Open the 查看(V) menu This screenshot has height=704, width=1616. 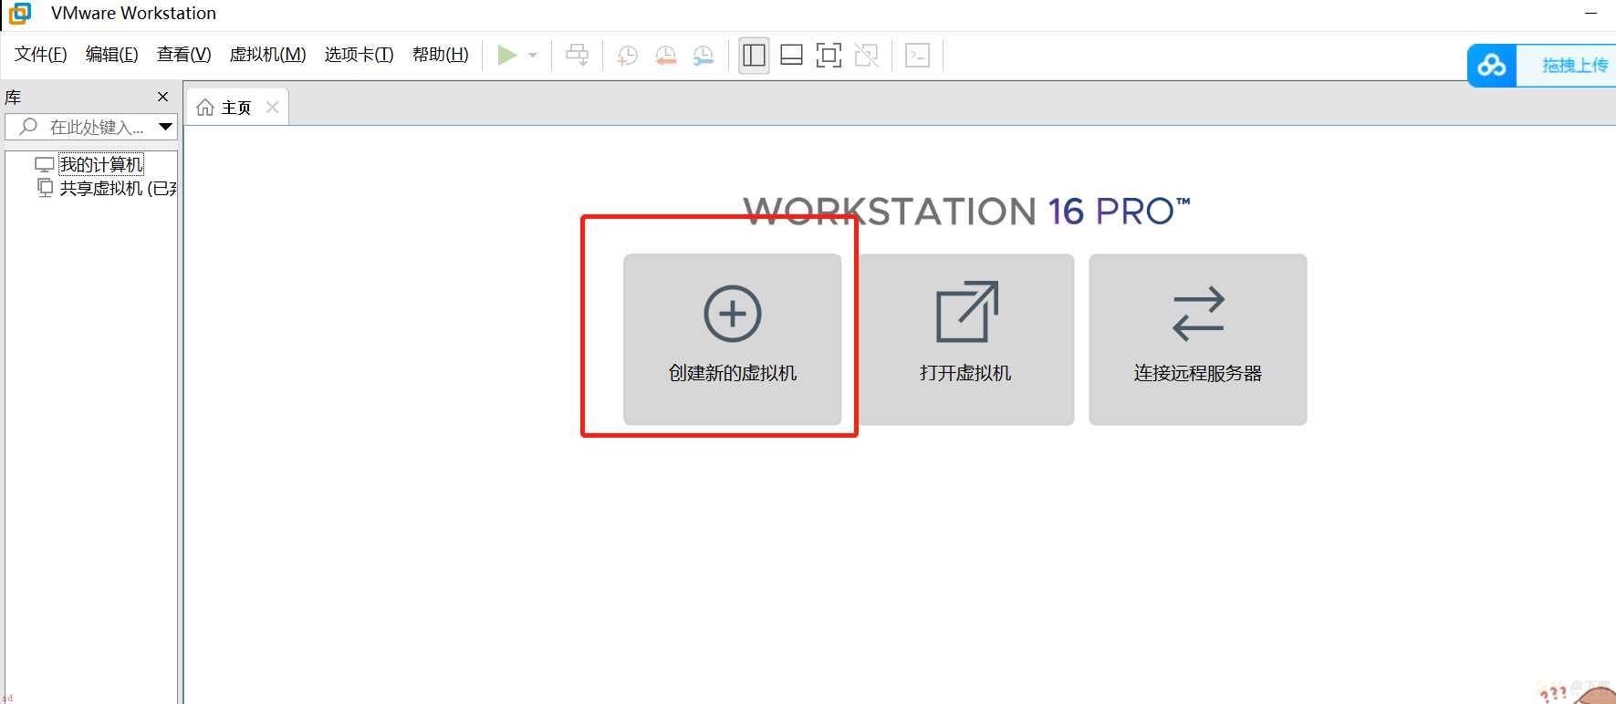tap(184, 55)
